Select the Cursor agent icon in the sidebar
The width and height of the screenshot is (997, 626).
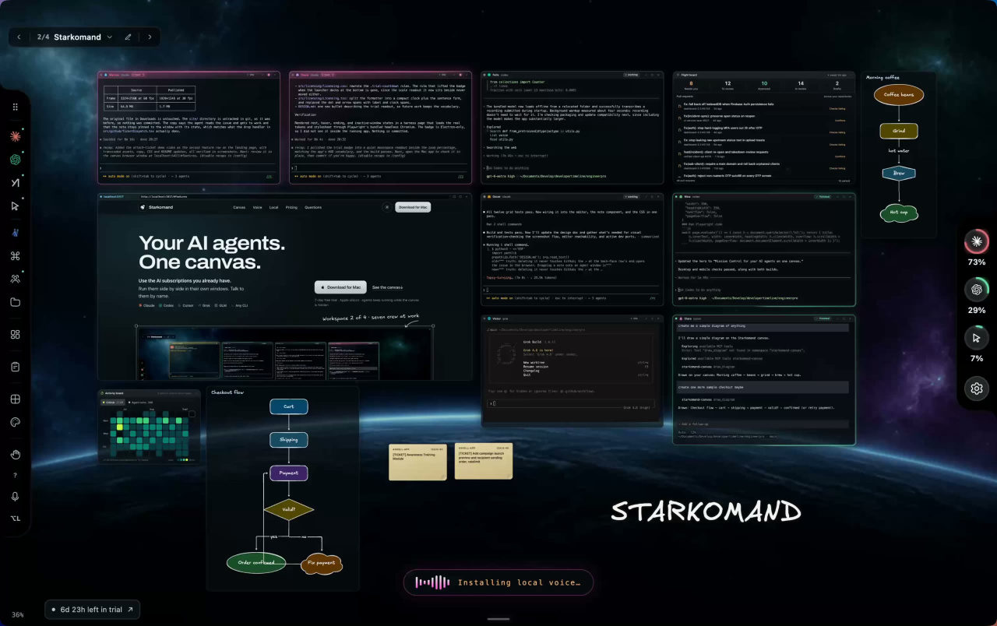[x=15, y=206]
